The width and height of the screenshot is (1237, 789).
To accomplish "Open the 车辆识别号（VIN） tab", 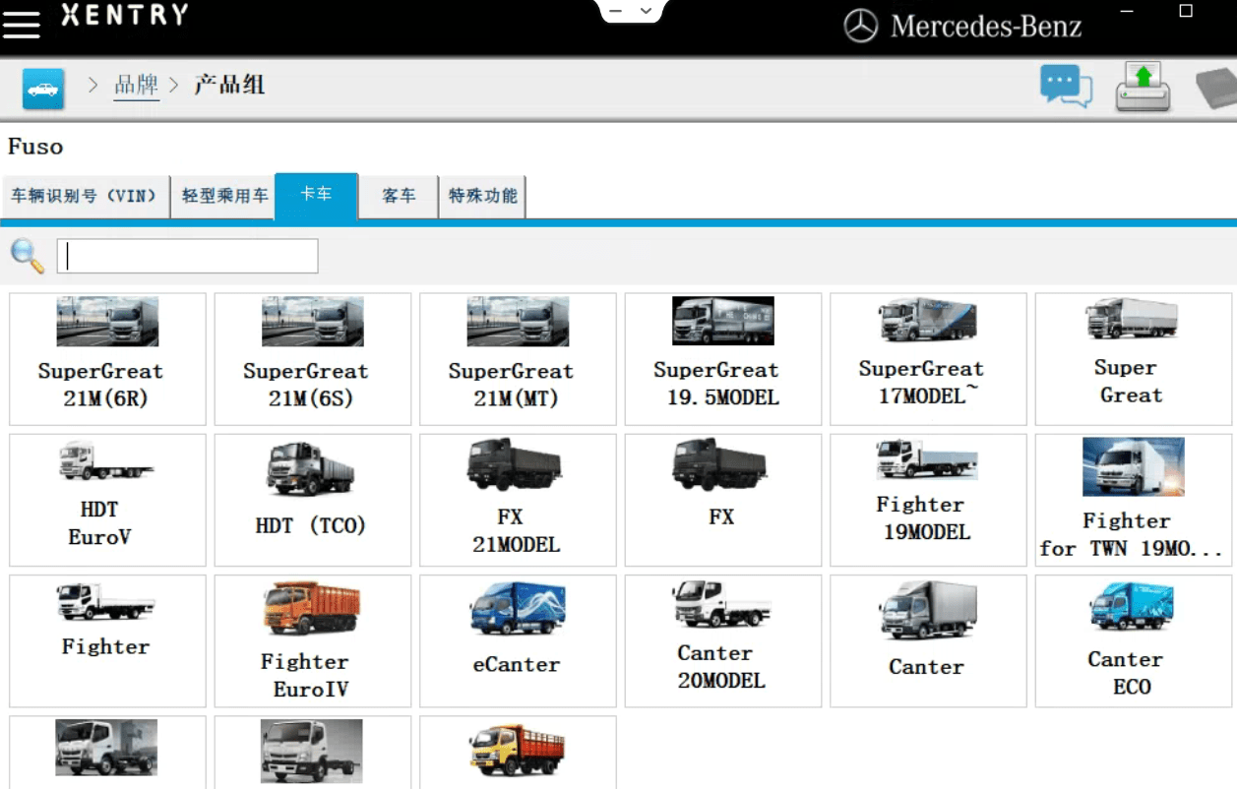I will coord(86,196).
